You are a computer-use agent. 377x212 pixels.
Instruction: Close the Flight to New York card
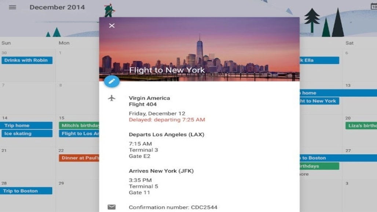click(x=112, y=26)
